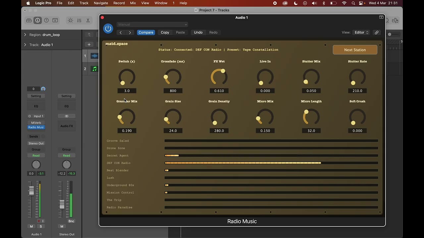Toggle Read automation on Audio 1
This screenshot has width=424, height=238.
pos(36,155)
